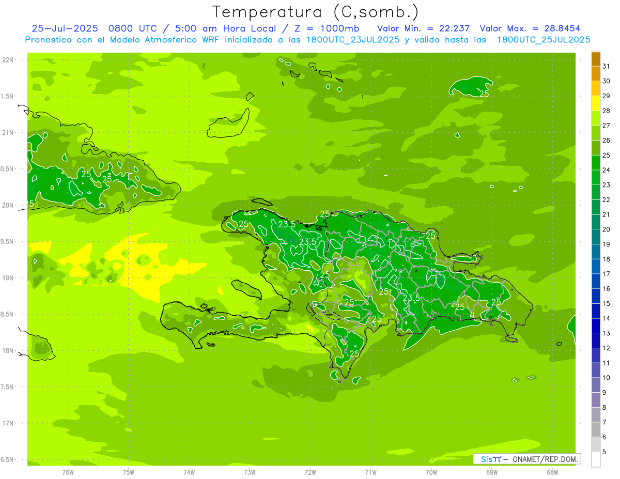Click the colorbar label "9"

604,393
